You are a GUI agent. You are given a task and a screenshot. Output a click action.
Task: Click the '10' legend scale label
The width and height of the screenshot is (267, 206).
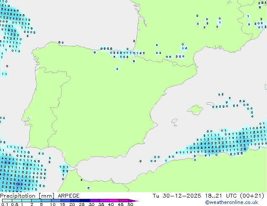click(x=53, y=204)
